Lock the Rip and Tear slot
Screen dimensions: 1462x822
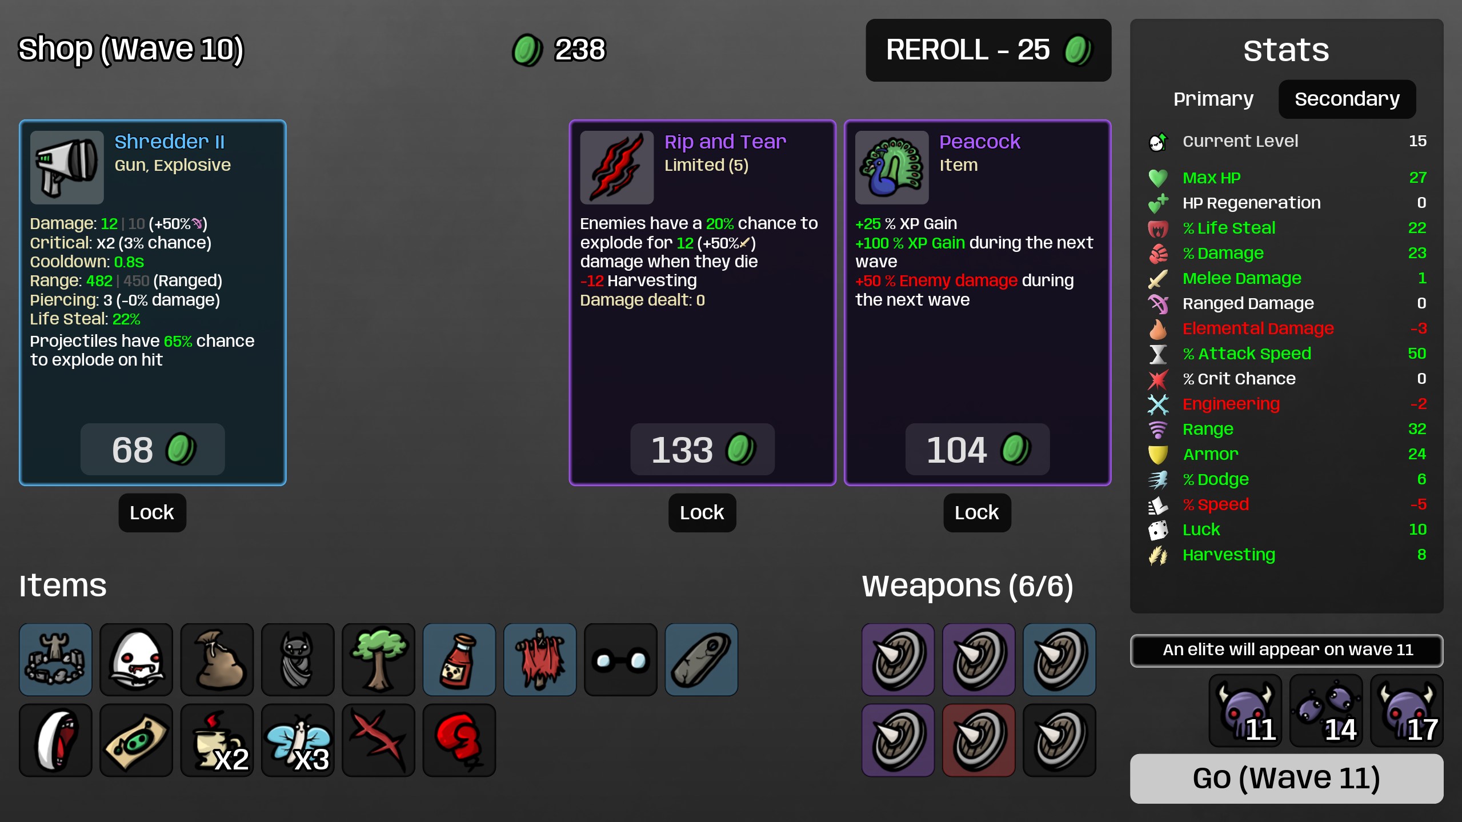(702, 512)
